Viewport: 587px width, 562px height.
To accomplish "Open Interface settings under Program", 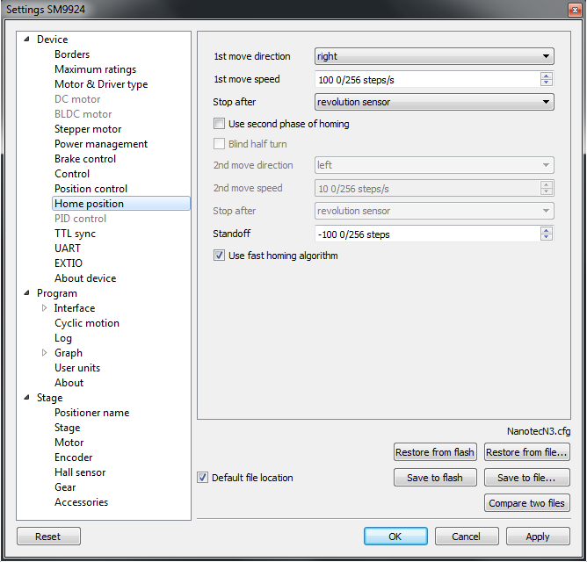I will click(x=75, y=308).
